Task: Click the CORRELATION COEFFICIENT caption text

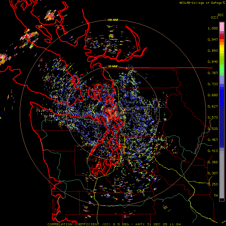Action: [73, 224]
